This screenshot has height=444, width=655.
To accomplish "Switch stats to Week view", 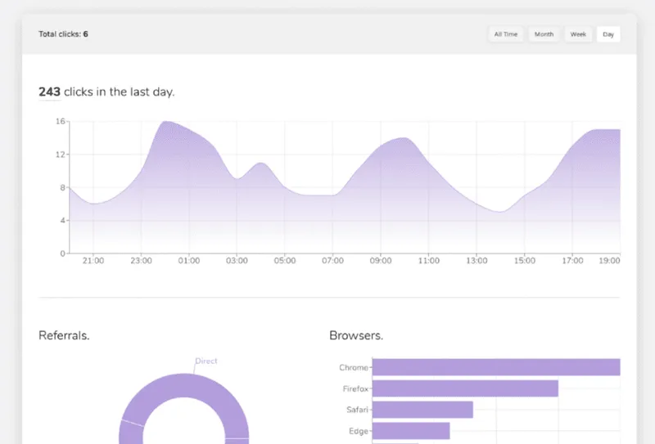I will (578, 34).
